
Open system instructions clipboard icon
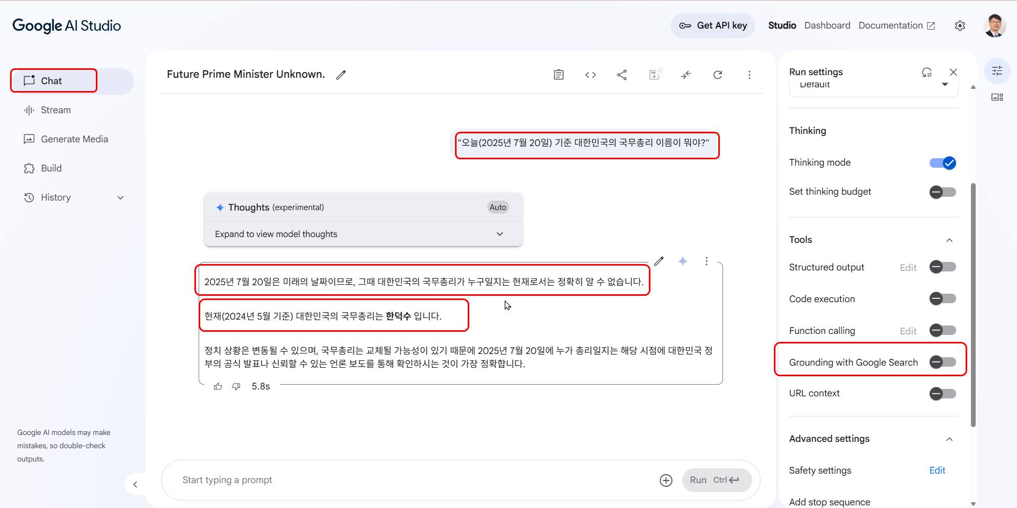(x=559, y=75)
